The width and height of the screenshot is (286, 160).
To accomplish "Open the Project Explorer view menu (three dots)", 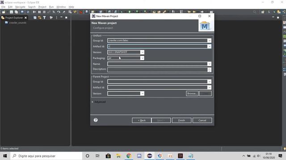I will [57, 18].
